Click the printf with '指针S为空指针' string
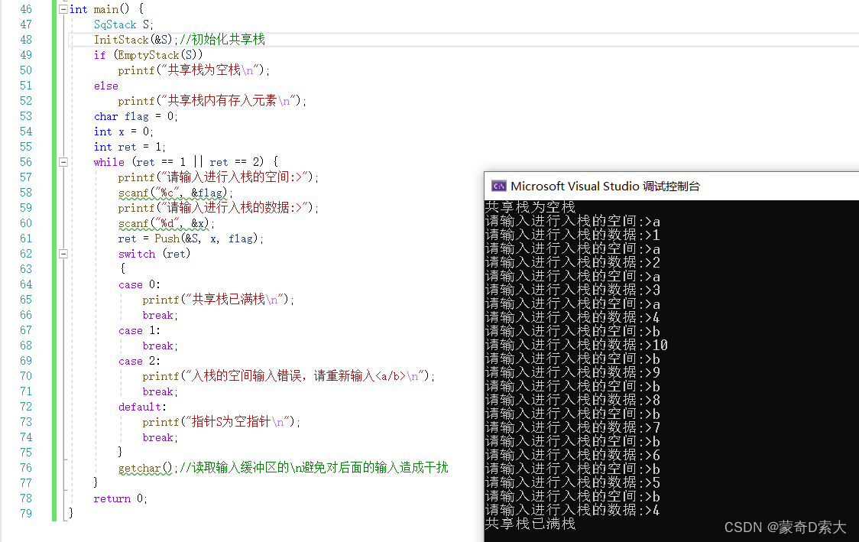Screen dimensions: 859x542 (222, 422)
